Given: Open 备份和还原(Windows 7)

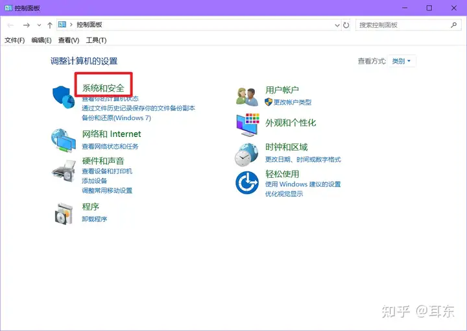Looking at the screenshot, I should tap(117, 117).
